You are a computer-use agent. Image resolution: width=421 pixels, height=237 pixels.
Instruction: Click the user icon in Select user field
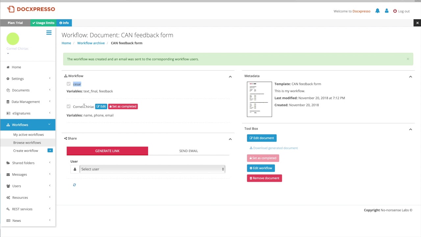coord(75,169)
